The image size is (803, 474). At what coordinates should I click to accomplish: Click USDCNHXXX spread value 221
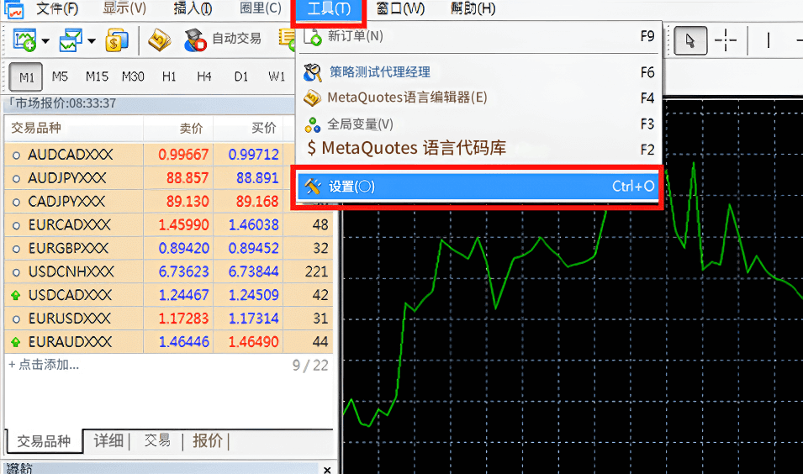pos(316,271)
